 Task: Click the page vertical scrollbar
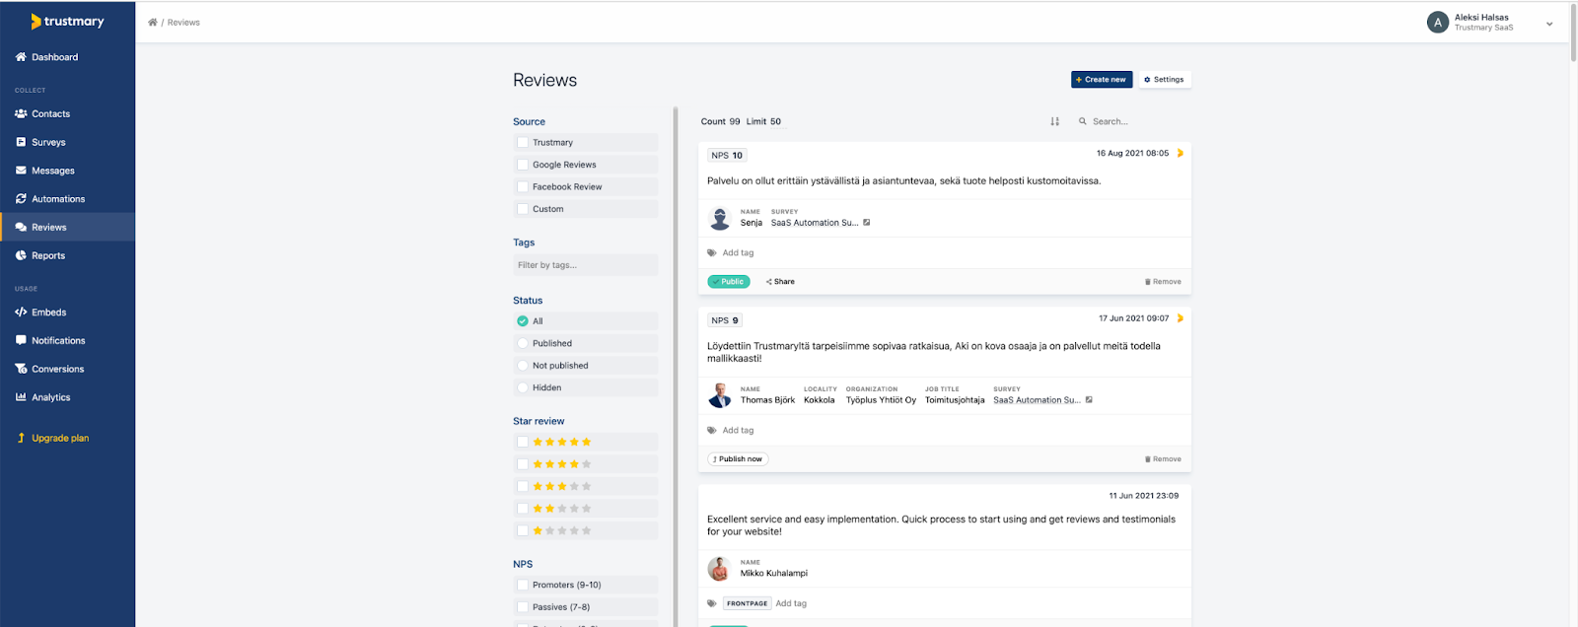(x=1573, y=32)
